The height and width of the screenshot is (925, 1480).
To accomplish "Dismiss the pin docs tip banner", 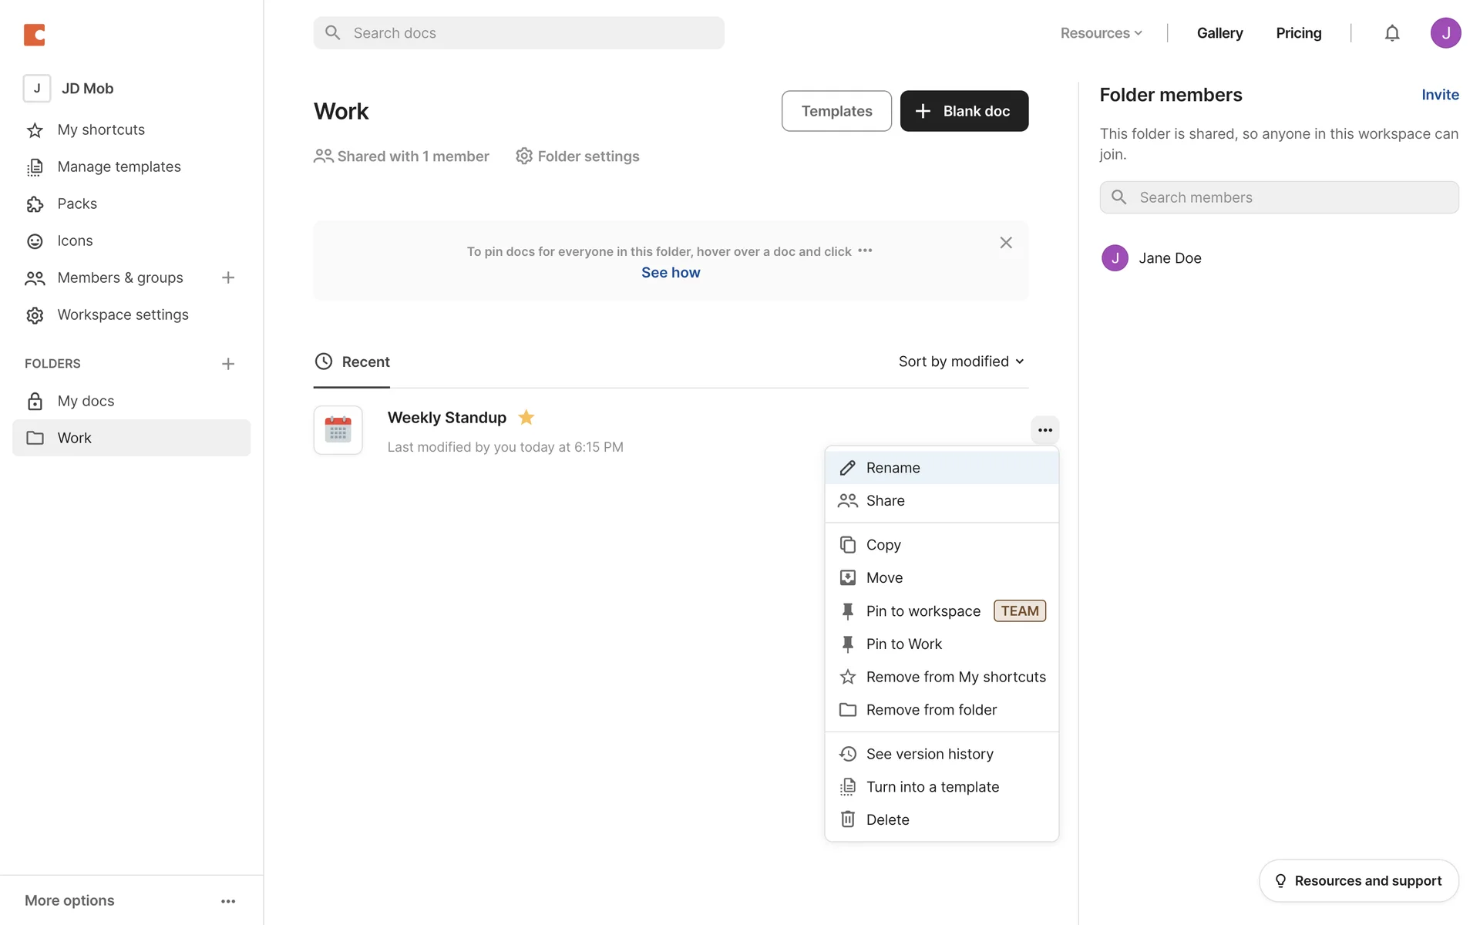I will click(1006, 243).
